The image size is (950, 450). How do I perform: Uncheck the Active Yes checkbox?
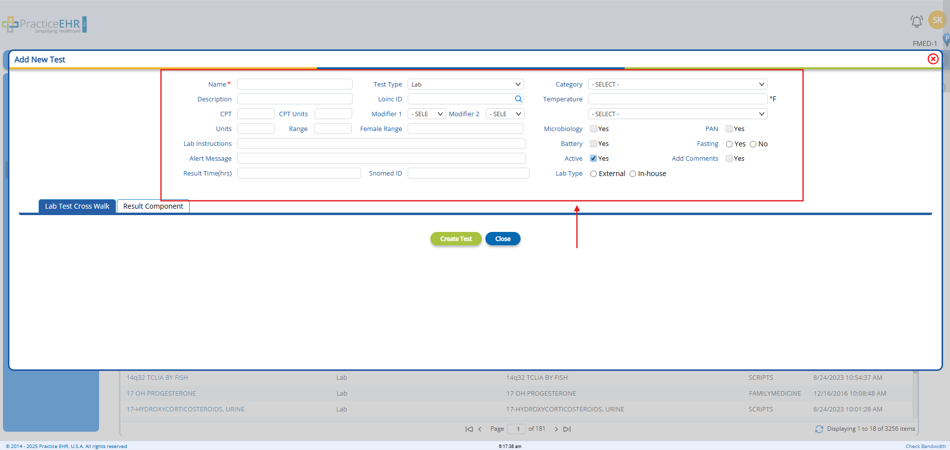(x=593, y=159)
